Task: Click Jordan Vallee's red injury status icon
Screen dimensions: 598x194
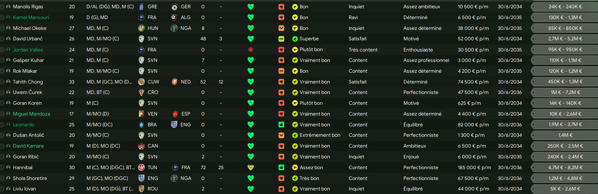Action: [x=251, y=50]
